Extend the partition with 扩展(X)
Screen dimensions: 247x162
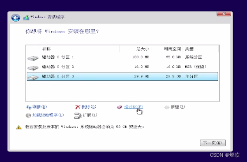(90, 115)
